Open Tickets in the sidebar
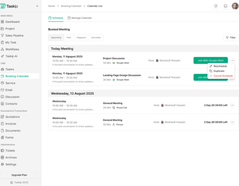Viewport: 239px width, 186px height. coord(11,151)
